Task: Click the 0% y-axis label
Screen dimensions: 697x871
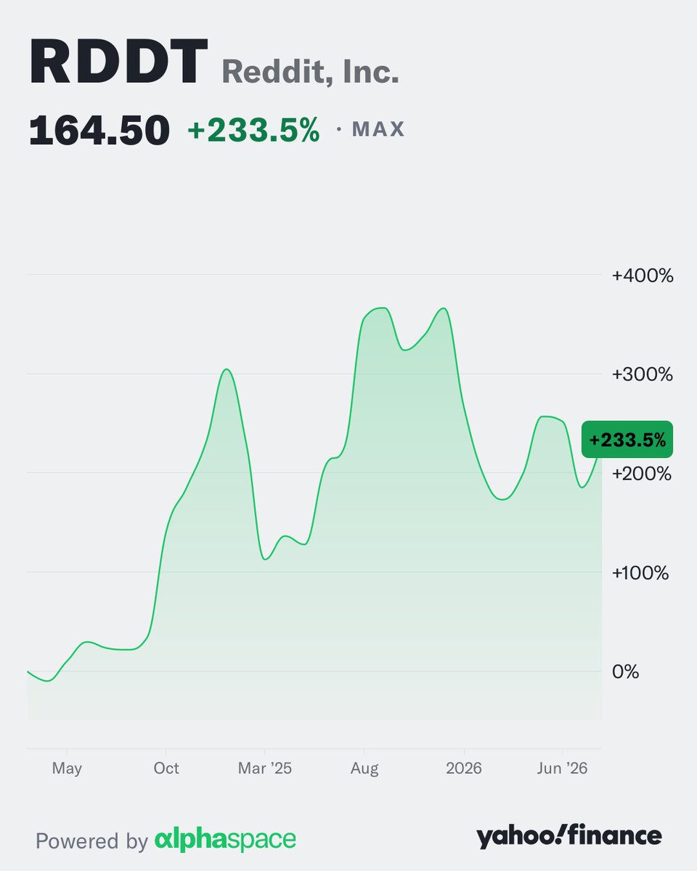Action: (x=626, y=671)
